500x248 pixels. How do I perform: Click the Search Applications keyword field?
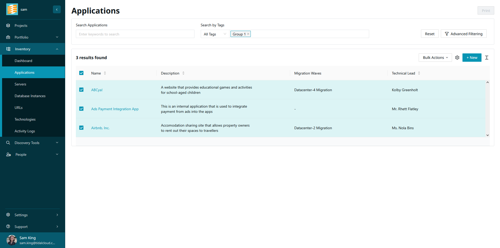tap(135, 34)
